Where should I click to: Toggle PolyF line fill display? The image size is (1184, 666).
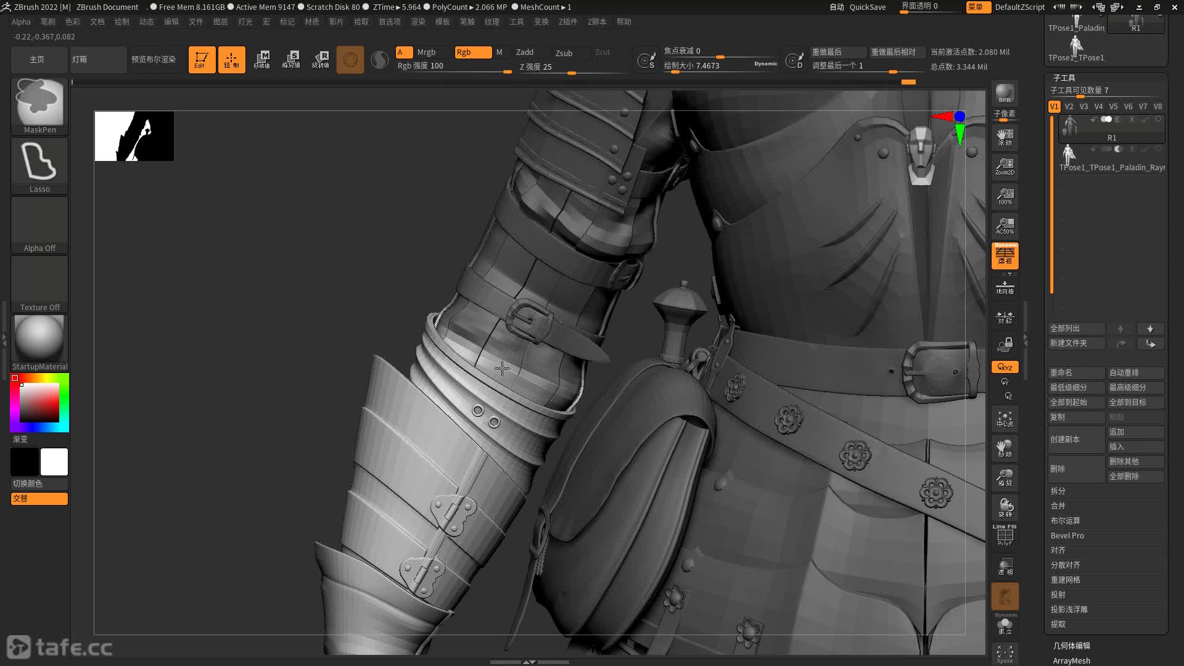click(x=1005, y=535)
